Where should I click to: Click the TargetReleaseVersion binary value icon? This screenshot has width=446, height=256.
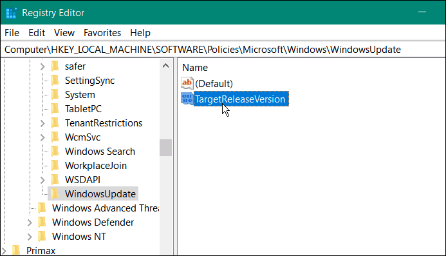[187, 99]
